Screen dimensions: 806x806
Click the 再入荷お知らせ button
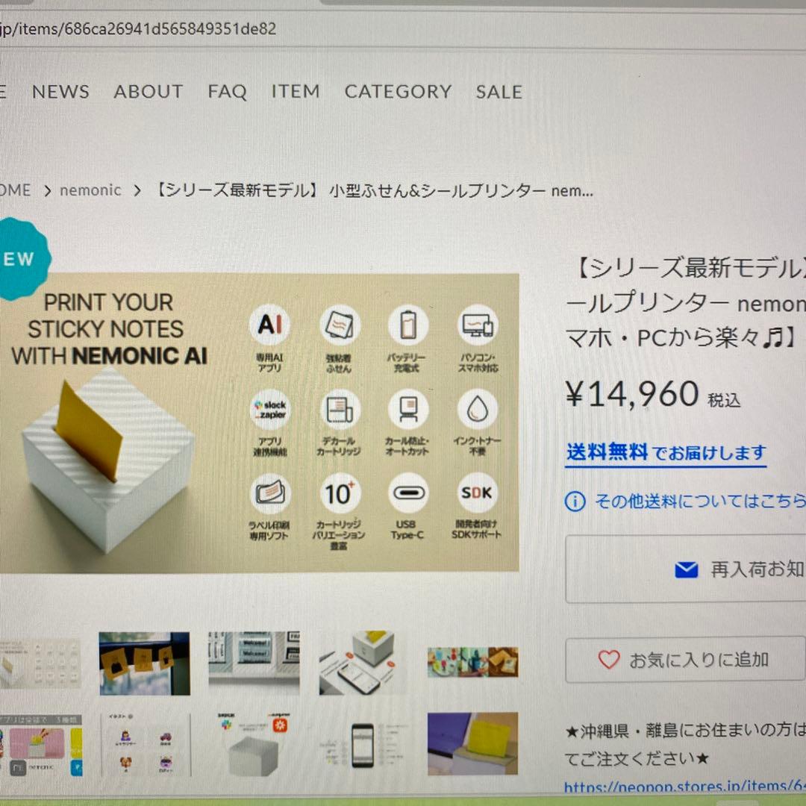(686, 569)
